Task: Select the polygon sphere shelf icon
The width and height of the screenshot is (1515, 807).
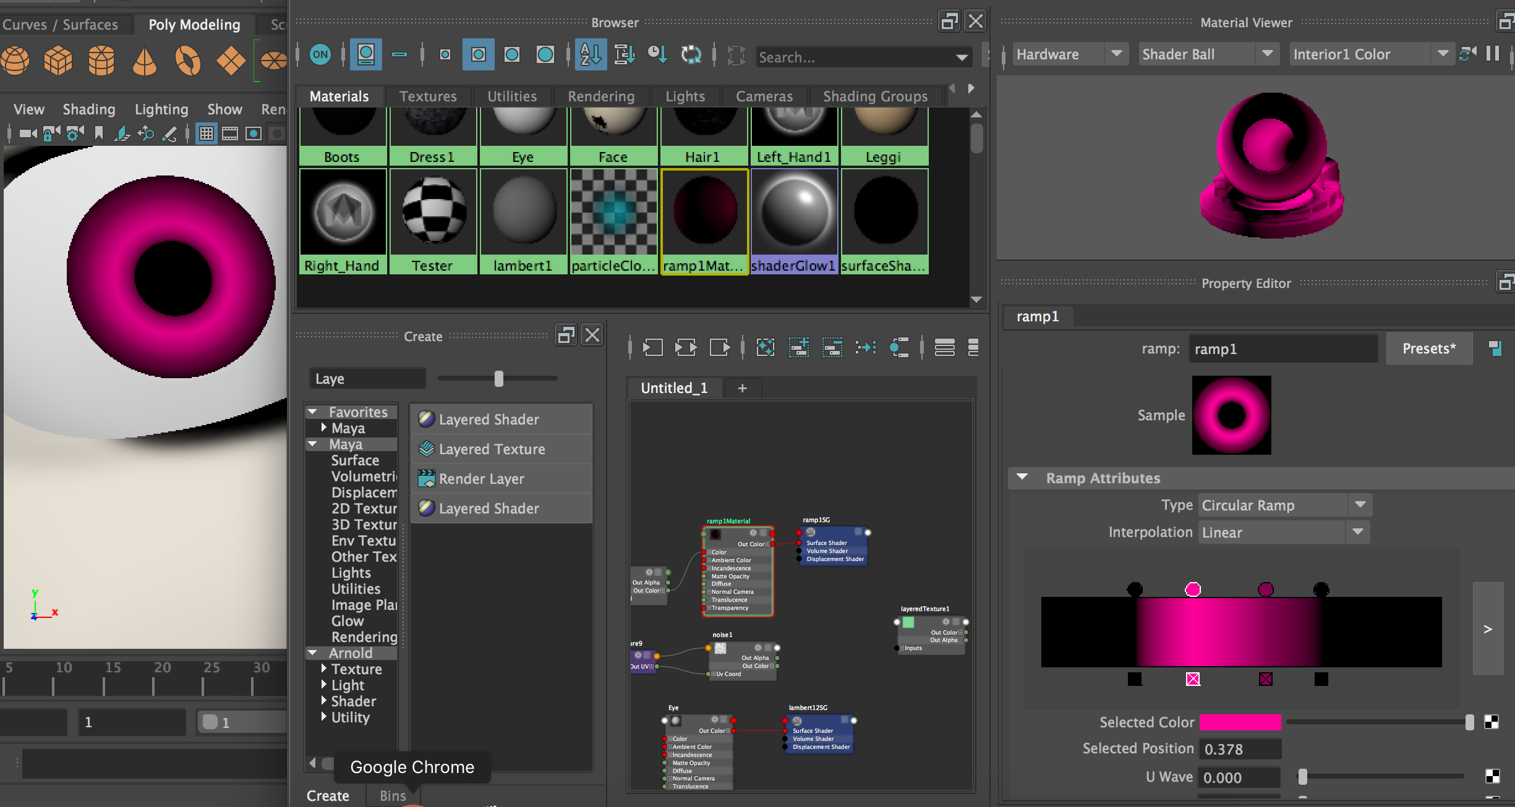Action: pos(15,61)
